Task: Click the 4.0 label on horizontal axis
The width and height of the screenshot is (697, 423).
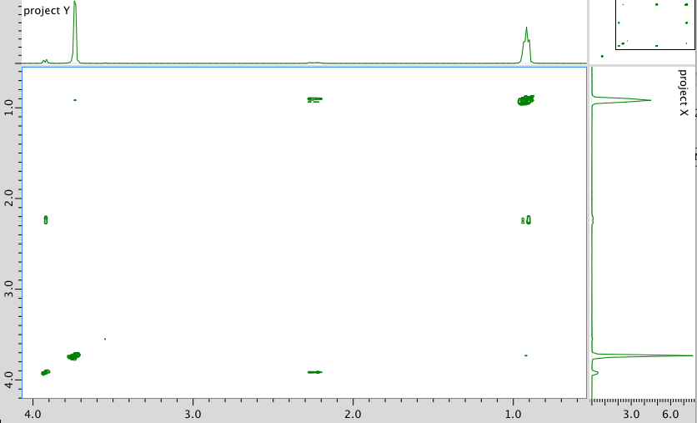Action: pyautogui.click(x=33, y=414)
